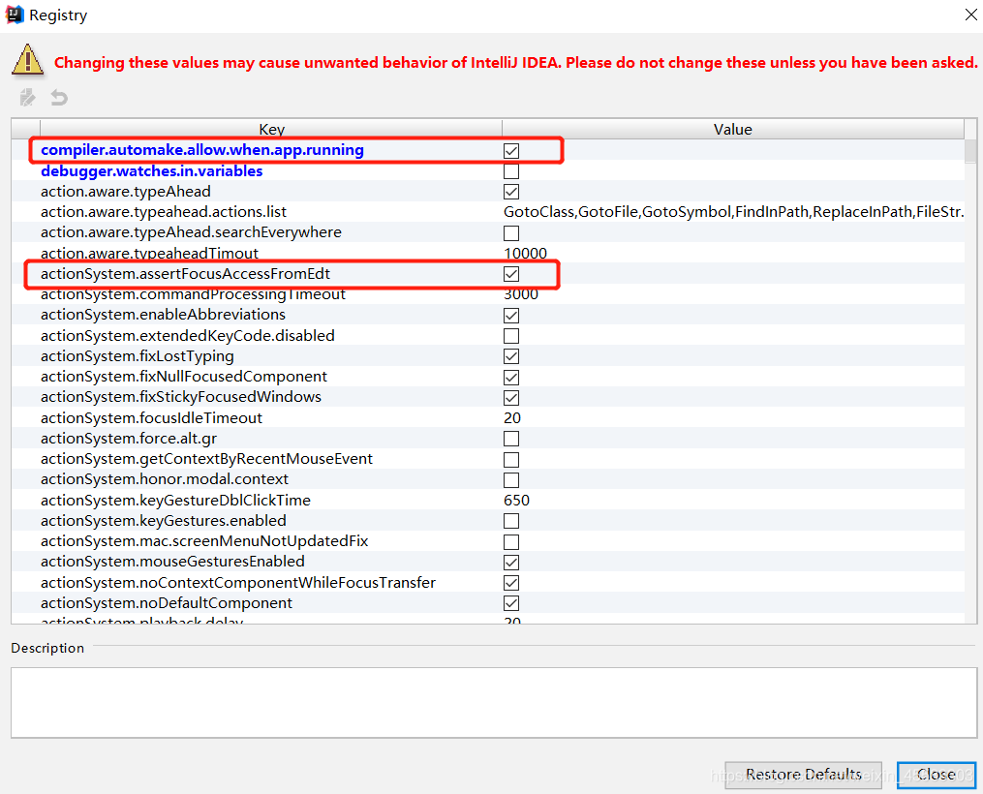Click the Restore Defaults button
This screenshot has width=983, height=794.
803,775
